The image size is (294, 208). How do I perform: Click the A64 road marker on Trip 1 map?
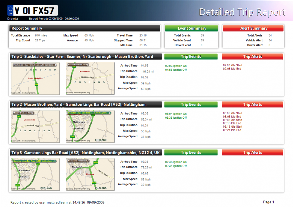pyautogui.click(x=36, y=85)
